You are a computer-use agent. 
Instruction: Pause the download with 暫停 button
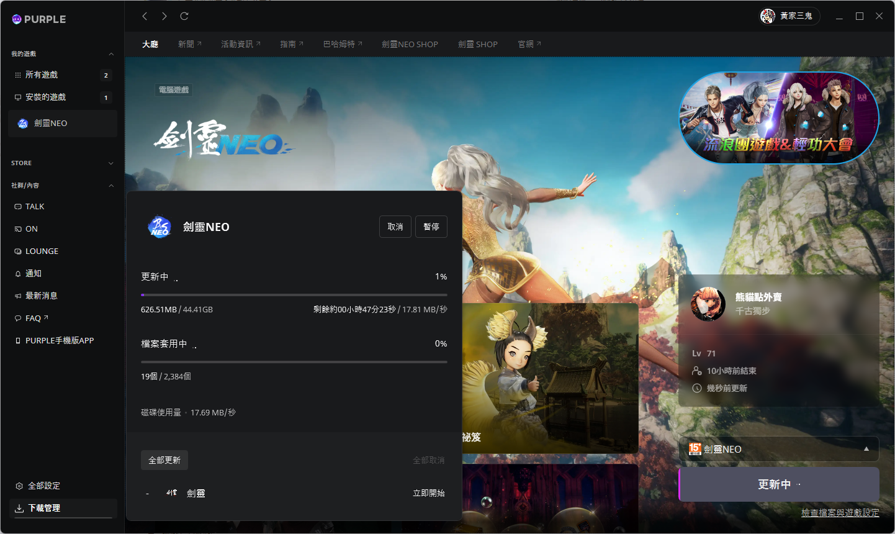[431, 227]
